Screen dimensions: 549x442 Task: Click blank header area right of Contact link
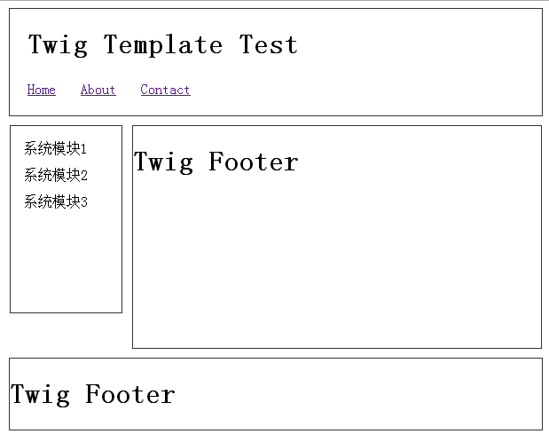point(365,90)
